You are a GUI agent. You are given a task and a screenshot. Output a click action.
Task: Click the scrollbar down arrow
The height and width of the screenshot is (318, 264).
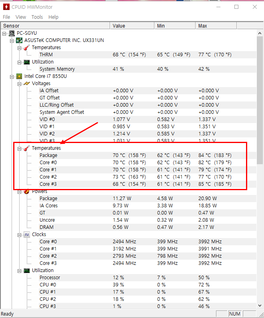260,306
